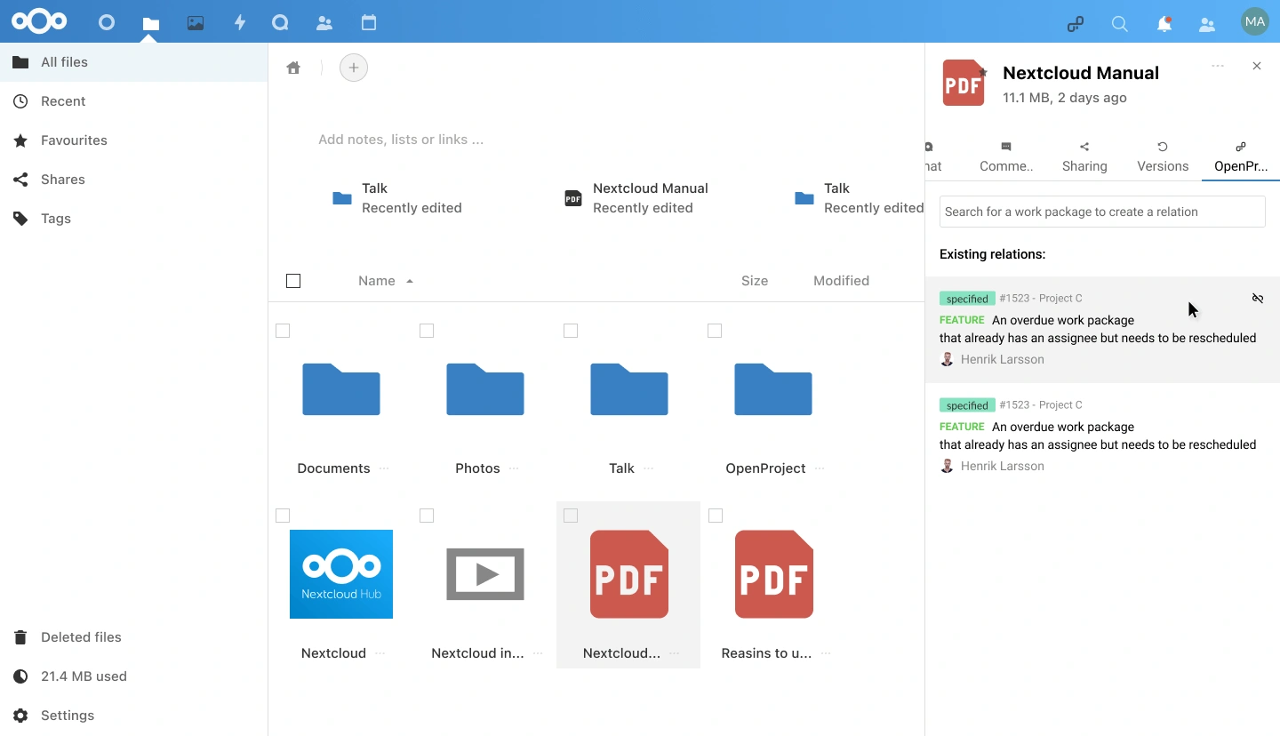Open sidebar actions menu for Nextcloud Manual
The height and width of the screenshot is (736, 1280).
point(1218,67)
